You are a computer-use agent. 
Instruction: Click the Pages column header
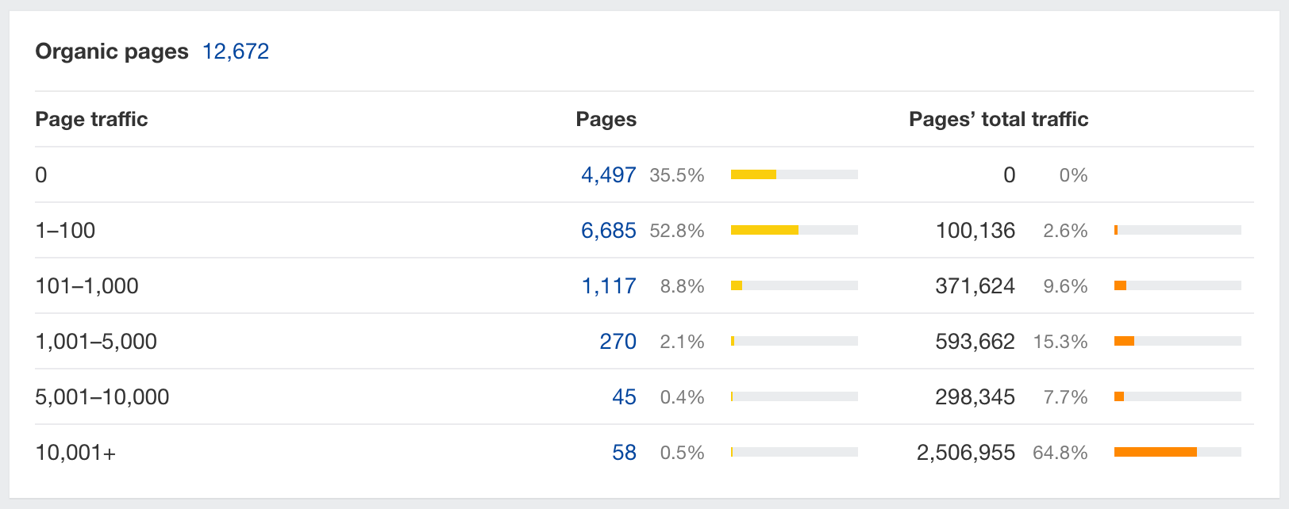(x=606, y=119)
